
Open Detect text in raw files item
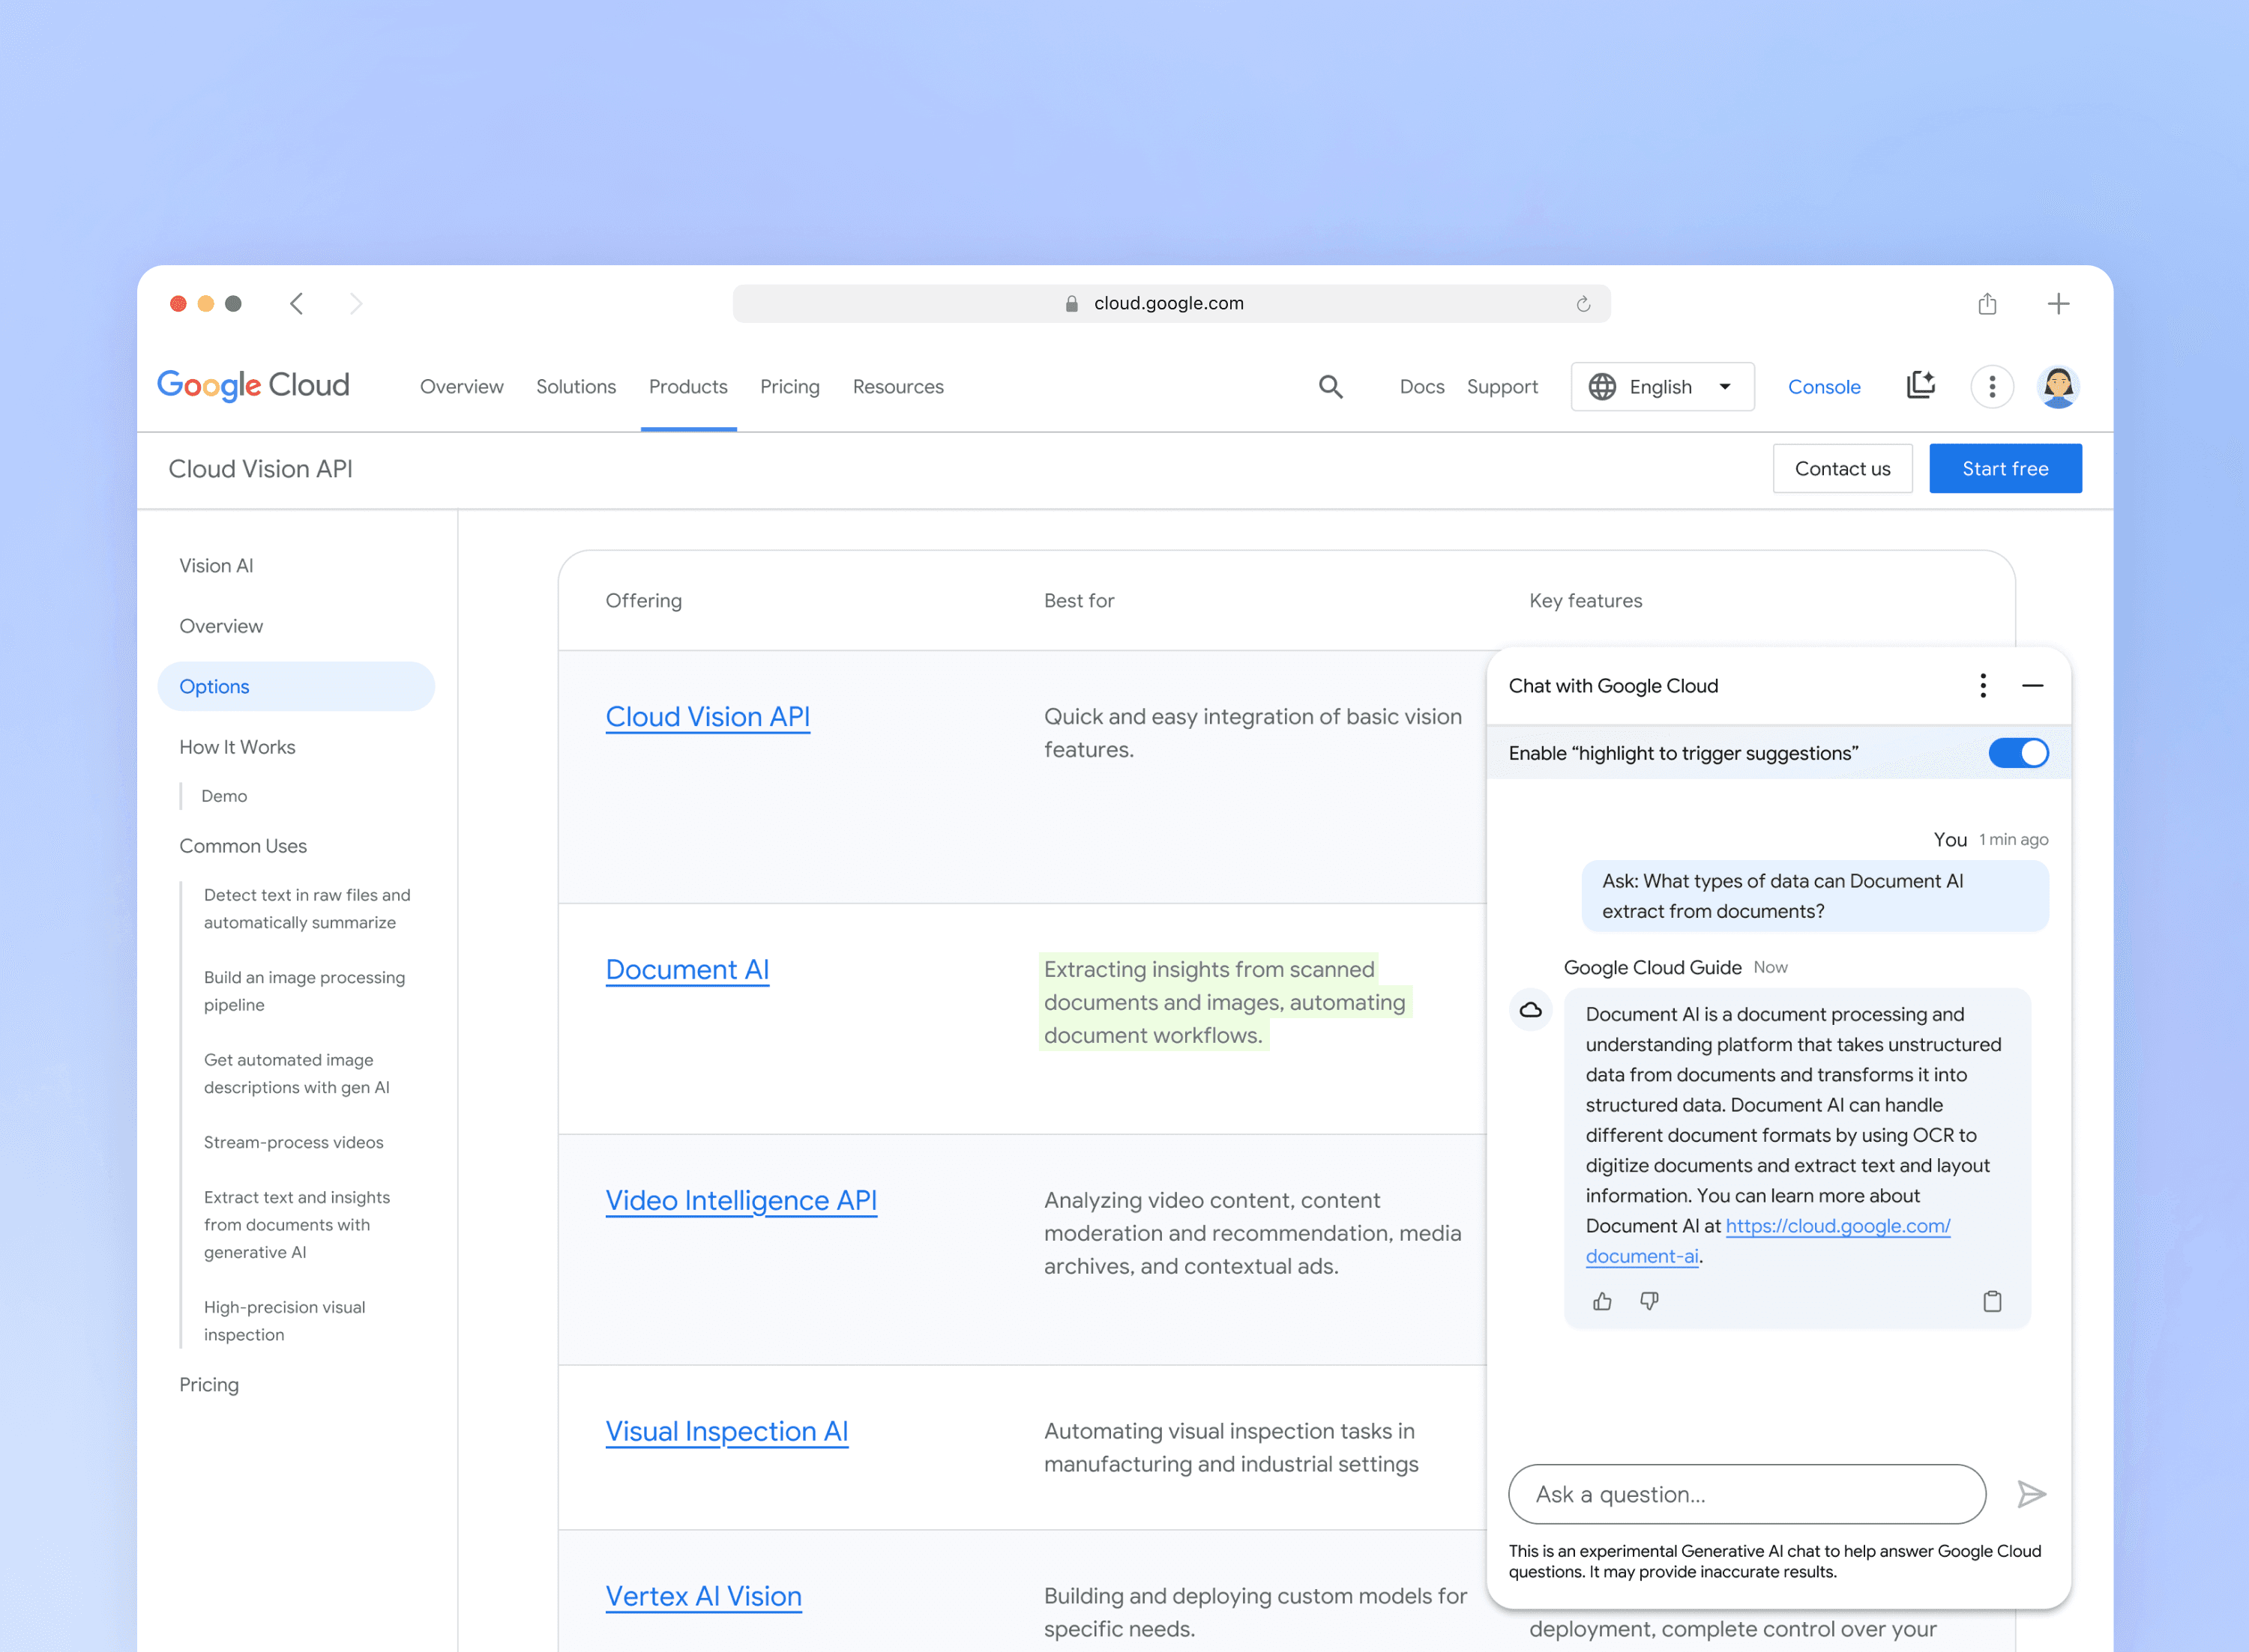pyautogui.click(x=307, y=909)
